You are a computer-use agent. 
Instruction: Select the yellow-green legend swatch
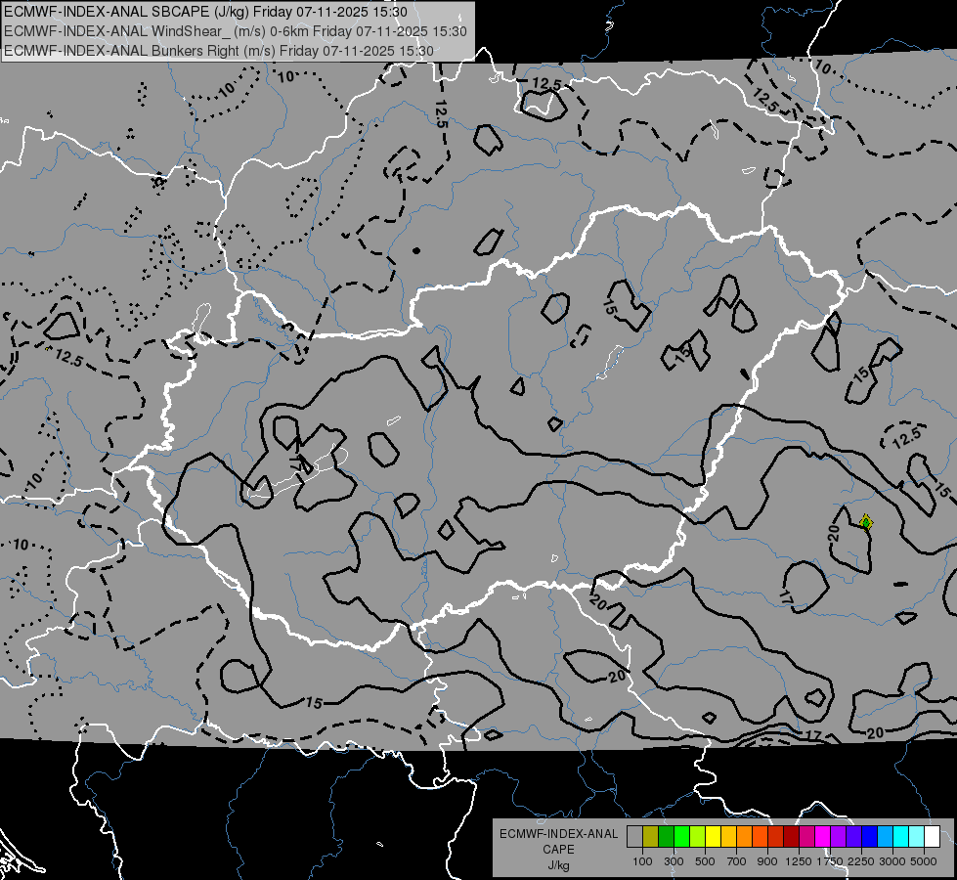[698, 836]
